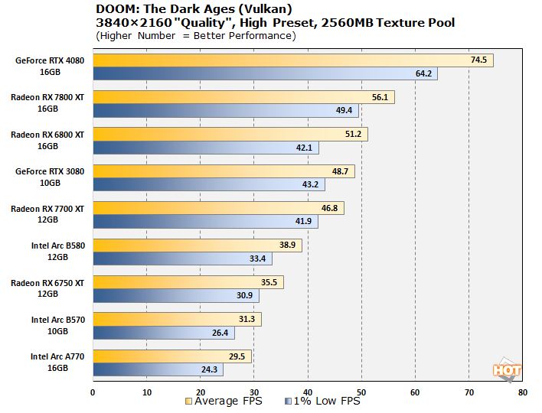
Task: Click the x-axis tick label 40
Action: point(308,392)
